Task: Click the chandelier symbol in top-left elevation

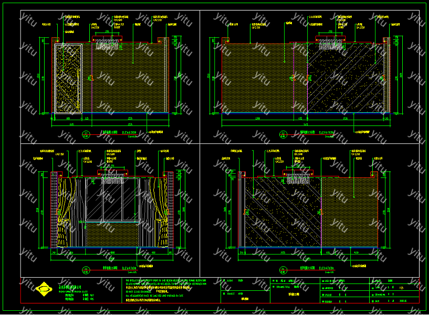Action: pyautogui.click(x=107, y=45)
